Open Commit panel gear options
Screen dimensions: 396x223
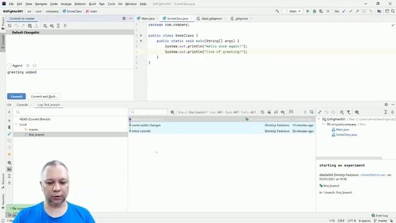(124, 19)
